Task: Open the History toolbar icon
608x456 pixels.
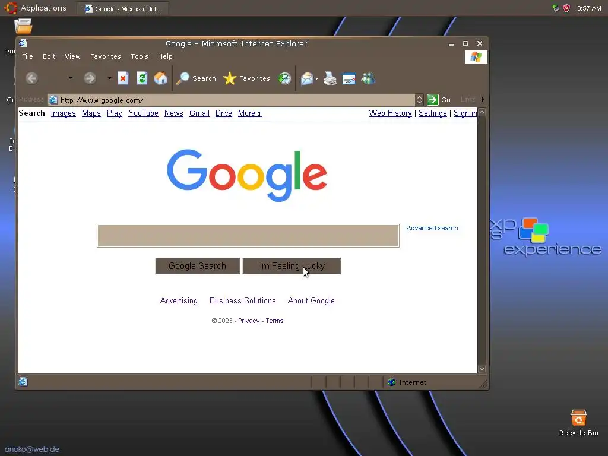Action: [x=284, y=78]
